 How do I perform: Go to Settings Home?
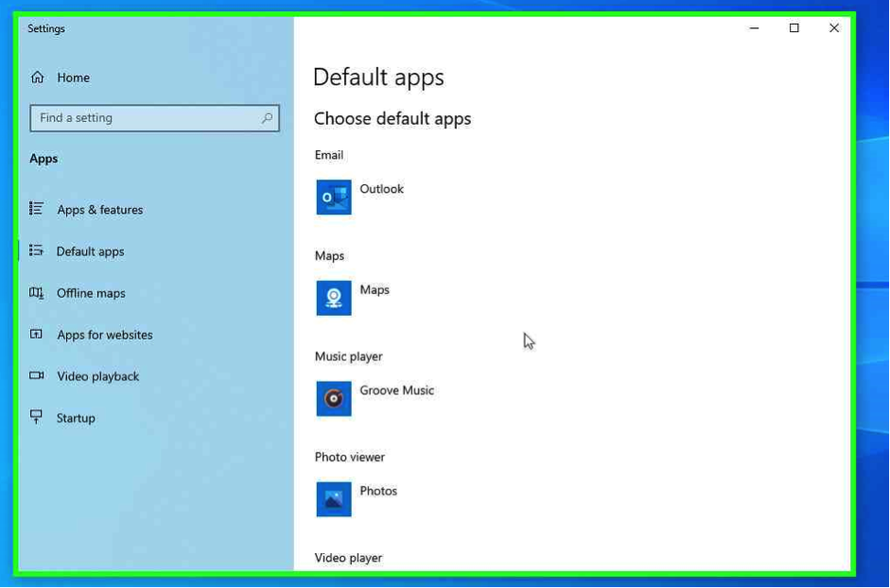pyautogui.click(x=73, y=78)
